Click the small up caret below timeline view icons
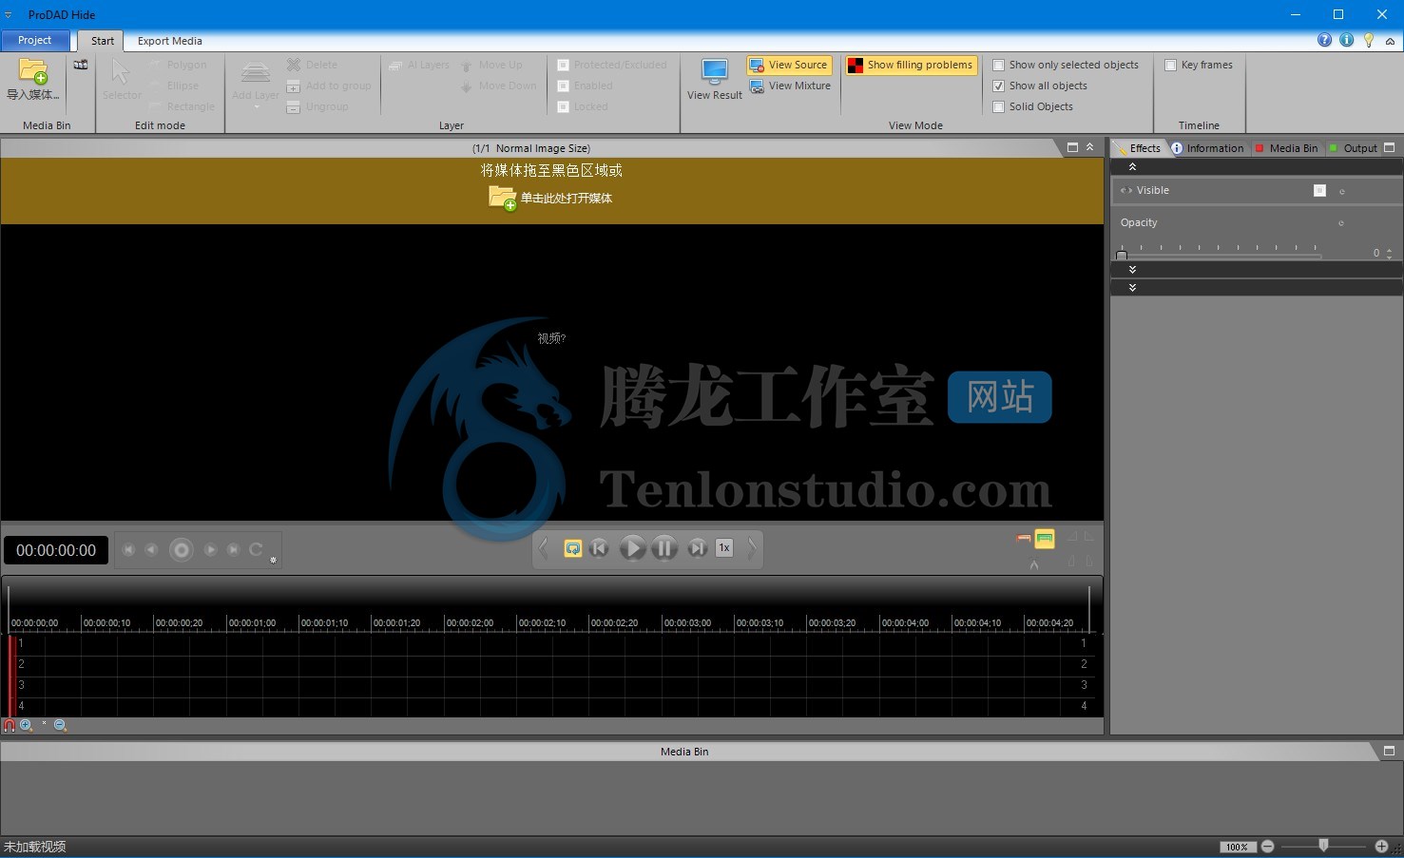Image resolution: width=1404 pixels, height=858 pixels. tap(1034, 565)
